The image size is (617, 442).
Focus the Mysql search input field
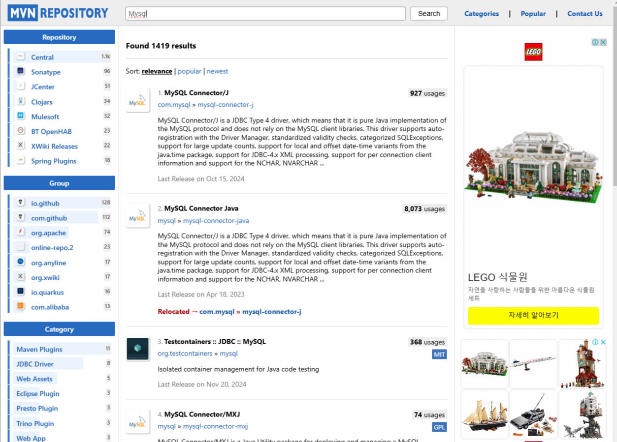pos(265,14)
